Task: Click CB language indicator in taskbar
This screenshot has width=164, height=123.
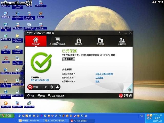Action: 142,116
